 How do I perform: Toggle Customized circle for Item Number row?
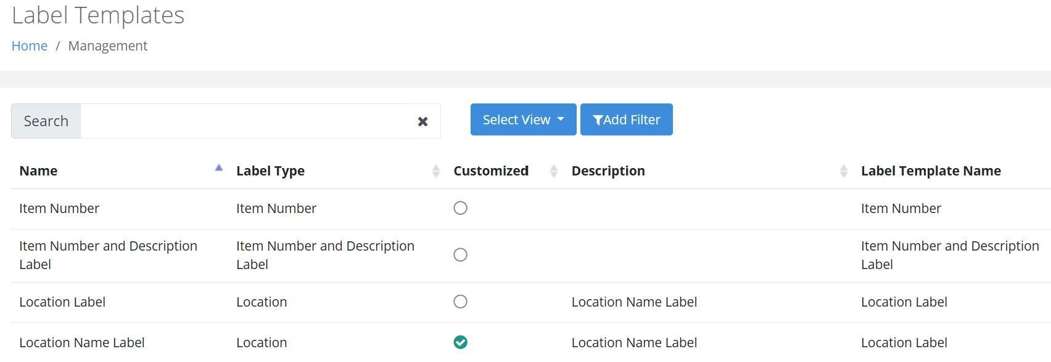coord(460,208)
